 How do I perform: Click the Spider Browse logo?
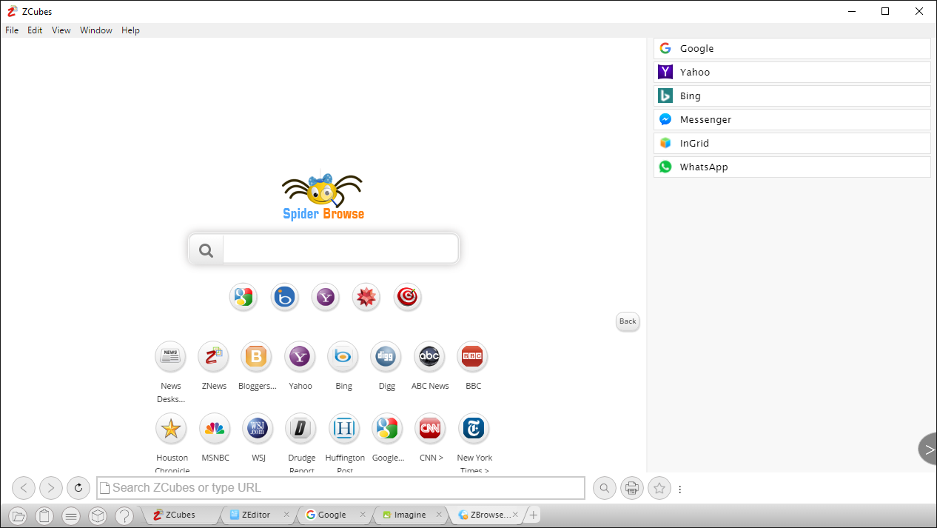point(323,198)
